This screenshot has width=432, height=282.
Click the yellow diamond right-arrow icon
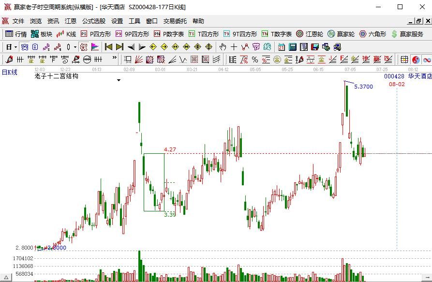tap(164, 47)
